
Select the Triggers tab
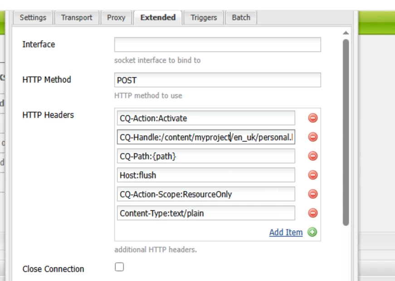pyautogui.click(x=204, y=18)
